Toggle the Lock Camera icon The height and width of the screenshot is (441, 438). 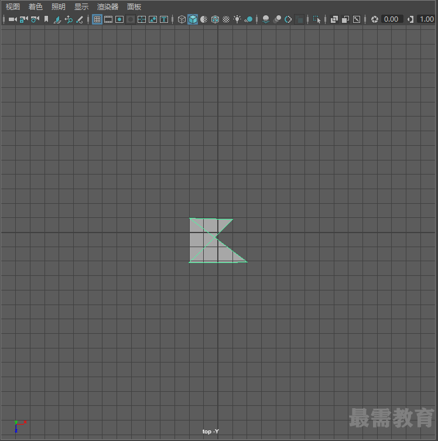click(x=24, y=19)
